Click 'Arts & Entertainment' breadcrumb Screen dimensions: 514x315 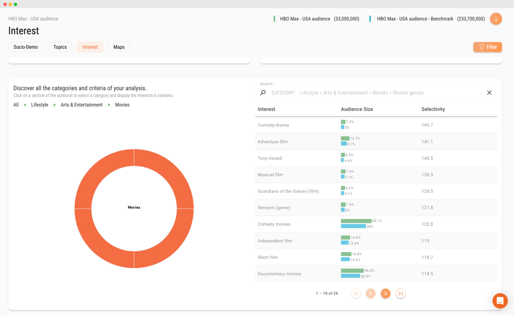pos(82,105)
